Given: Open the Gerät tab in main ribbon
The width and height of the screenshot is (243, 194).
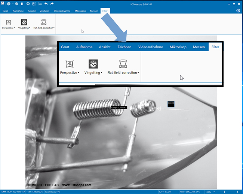Looking at the screenshot, I should point(6,11).
